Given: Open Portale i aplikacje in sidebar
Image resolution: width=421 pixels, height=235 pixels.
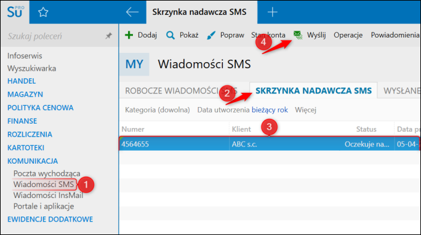Looking at the screenshot, I should click(x=44, y=206).
